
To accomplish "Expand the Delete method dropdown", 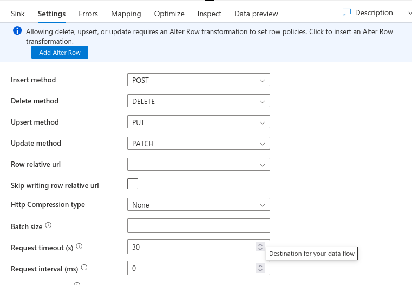I will coord(199,101).
